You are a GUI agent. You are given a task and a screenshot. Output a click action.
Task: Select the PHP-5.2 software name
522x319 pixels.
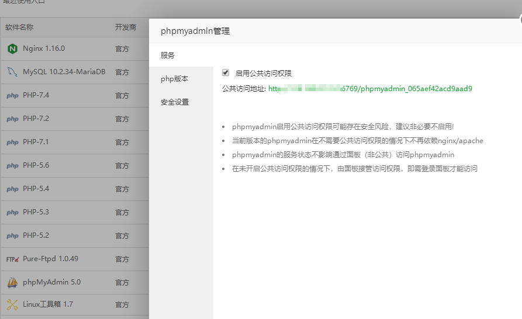point(36,235)
